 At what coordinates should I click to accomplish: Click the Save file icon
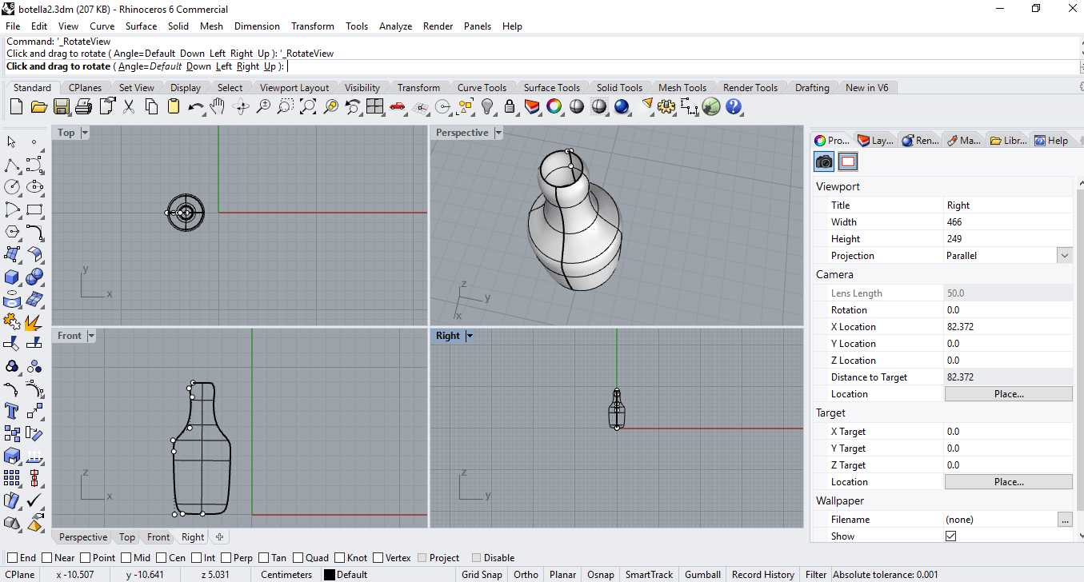coord(62,106)
